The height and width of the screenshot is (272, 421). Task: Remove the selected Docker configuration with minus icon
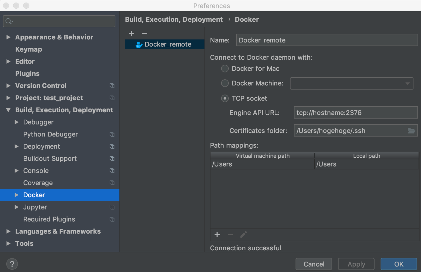tap(145, 33)
